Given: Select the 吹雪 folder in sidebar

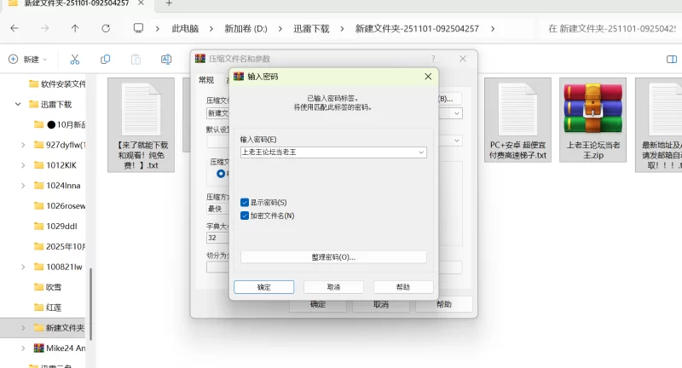Looking at the screenshot, I should tap(48, 287).
